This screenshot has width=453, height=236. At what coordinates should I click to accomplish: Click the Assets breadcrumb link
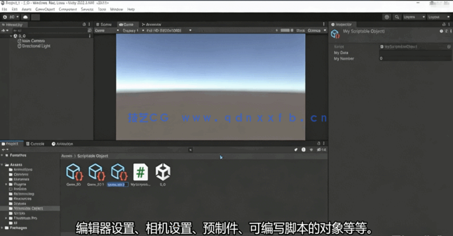pyautogui.click(x=67, y=156)
